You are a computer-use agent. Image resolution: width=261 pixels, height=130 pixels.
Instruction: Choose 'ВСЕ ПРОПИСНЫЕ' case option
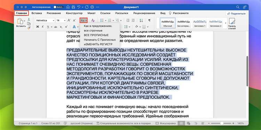pyautogui.click(x=96, y=35)
